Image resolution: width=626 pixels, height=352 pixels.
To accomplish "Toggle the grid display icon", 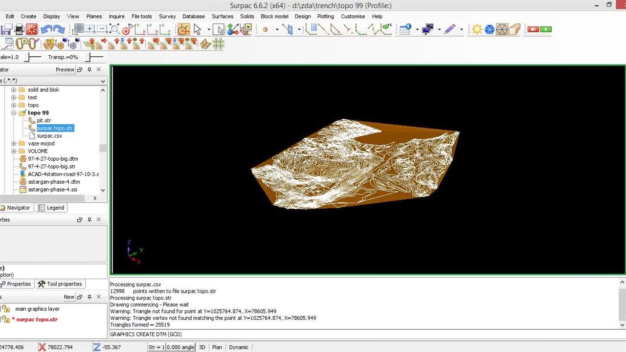I will (78, 29).
